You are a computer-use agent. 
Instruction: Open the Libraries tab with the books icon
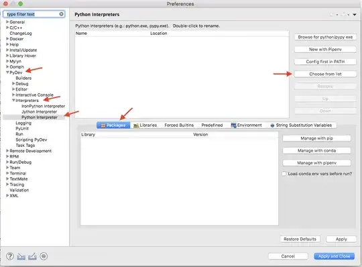(x=145, y=125)
